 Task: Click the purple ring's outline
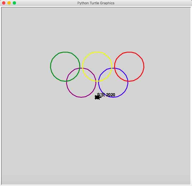pos(81,97)
